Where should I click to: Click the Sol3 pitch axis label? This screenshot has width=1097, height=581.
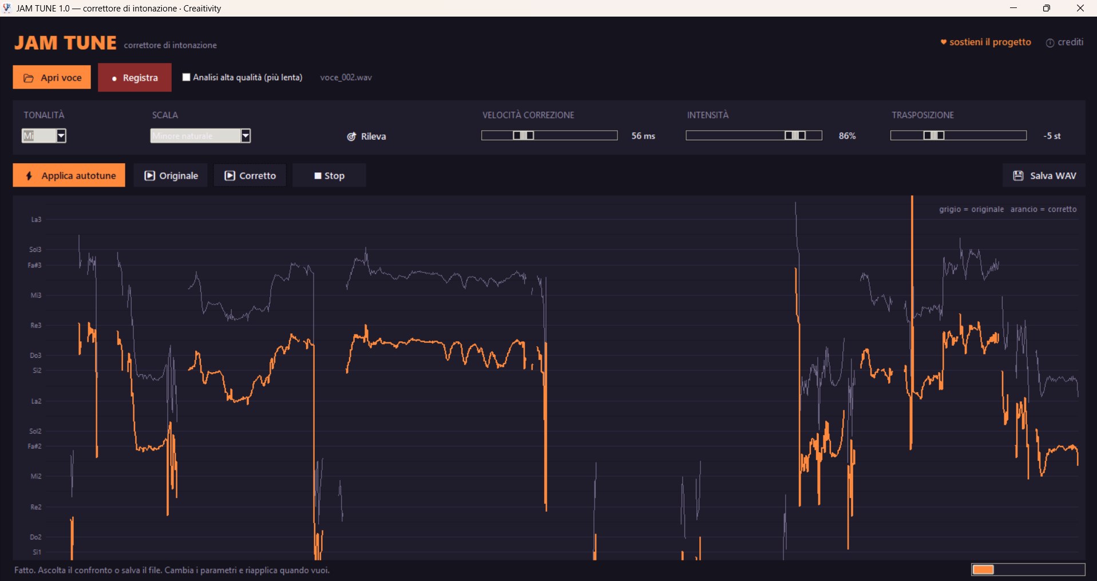tap(35, 250)
